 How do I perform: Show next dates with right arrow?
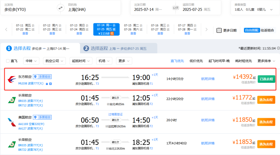[206, 29]
